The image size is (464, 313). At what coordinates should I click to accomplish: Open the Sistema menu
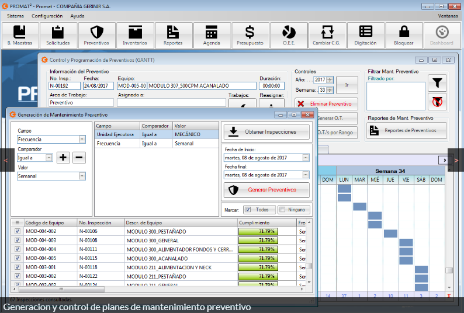pos(16,16)
